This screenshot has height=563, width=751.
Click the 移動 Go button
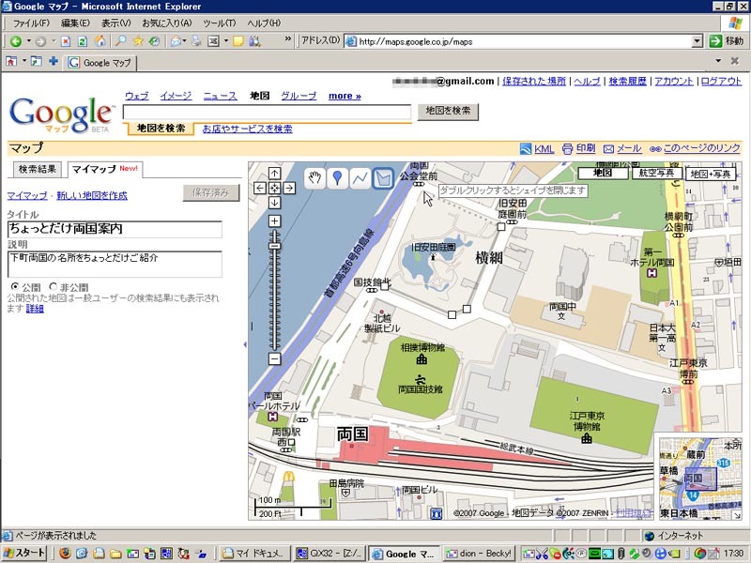(x=726, y=41)
